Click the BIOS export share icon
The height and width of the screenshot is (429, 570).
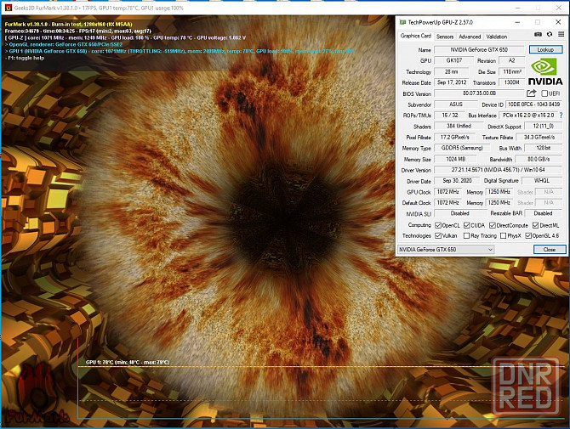[532, 93]
